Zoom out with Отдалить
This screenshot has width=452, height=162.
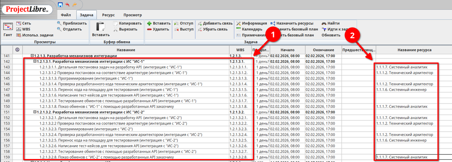click(x=70, y=29)
